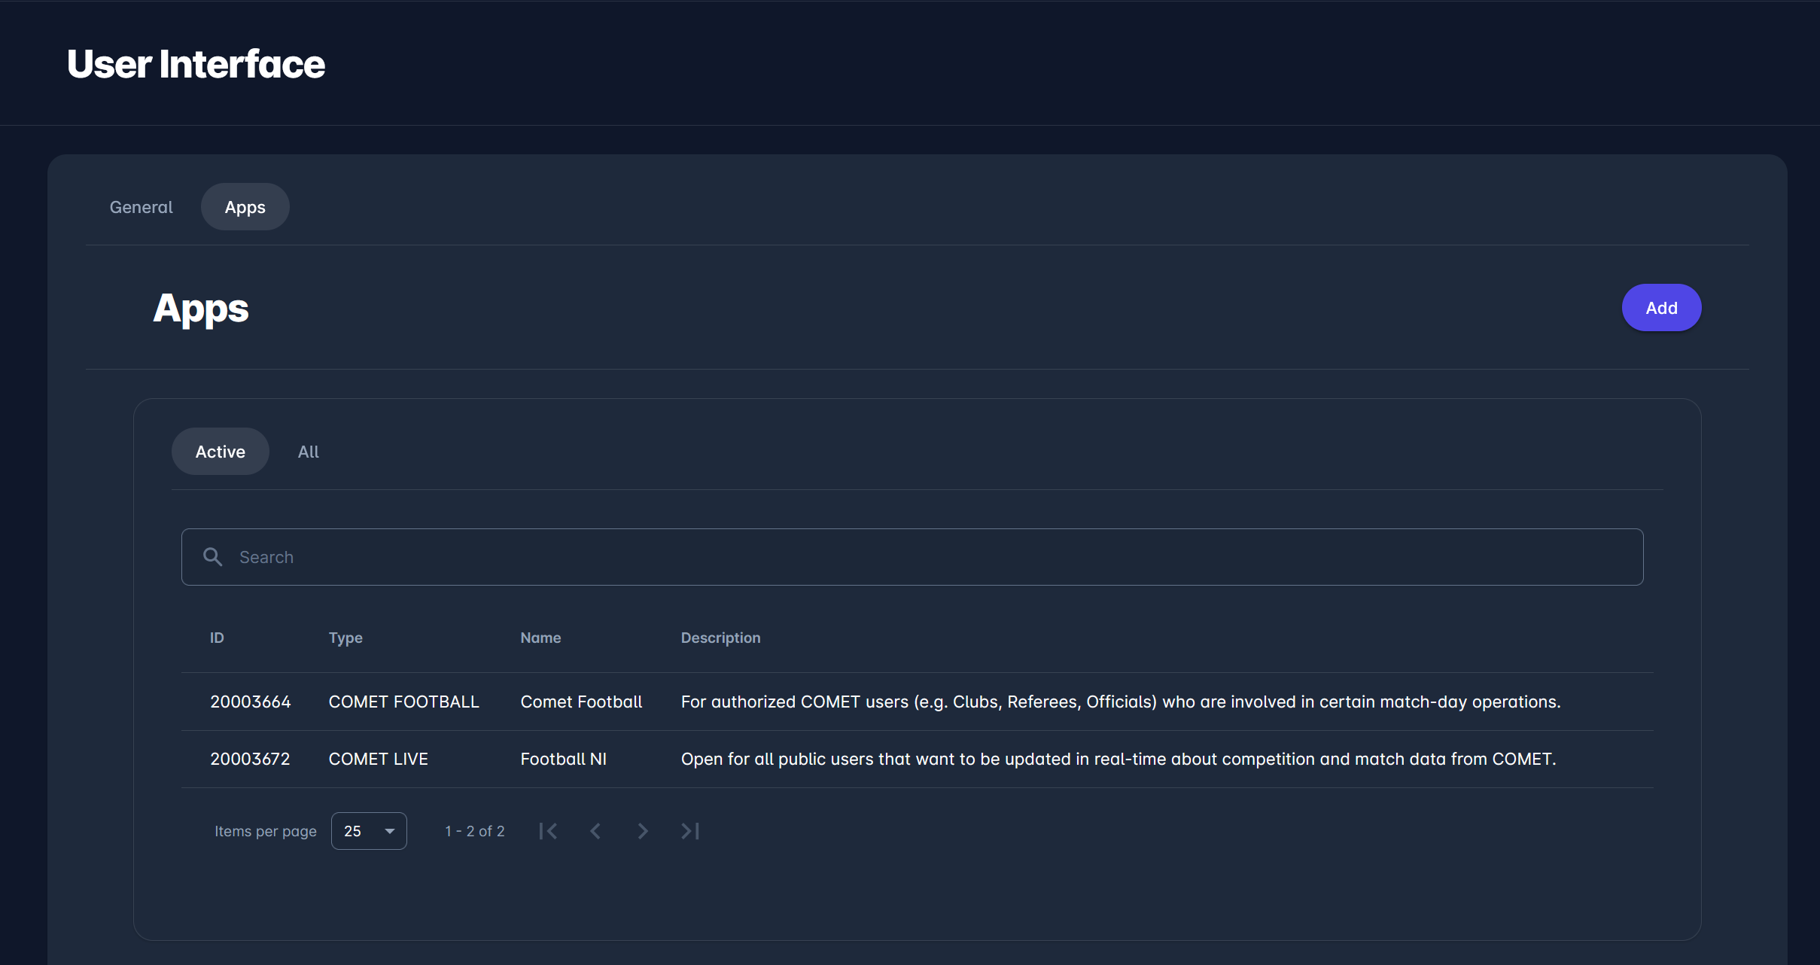Open the Comet Football app row
The image size is (1820, 965).
(581, 702)
